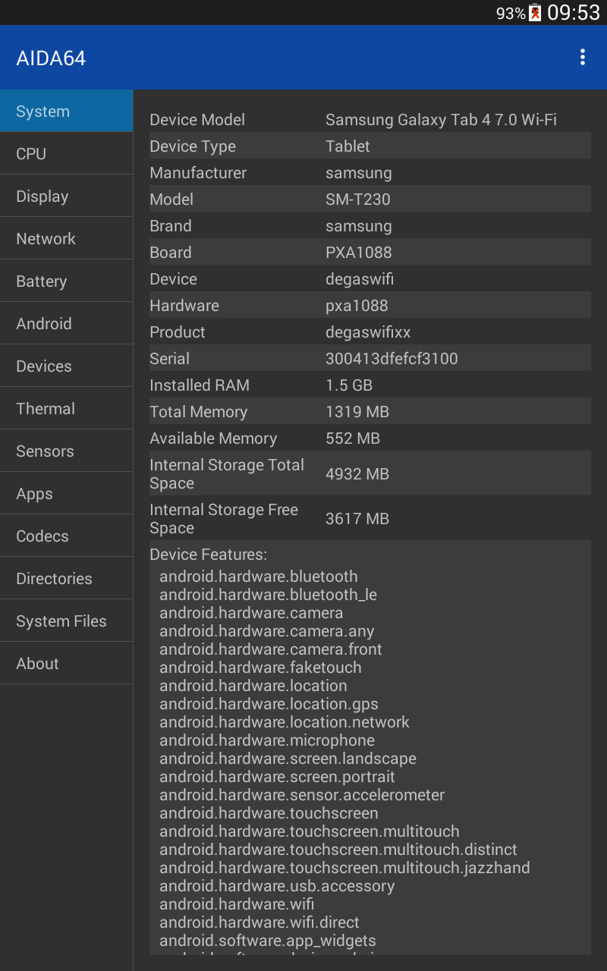This screenshot has width=607, height=971.
Task: Open the Codecs section
Action: [66, 536]
